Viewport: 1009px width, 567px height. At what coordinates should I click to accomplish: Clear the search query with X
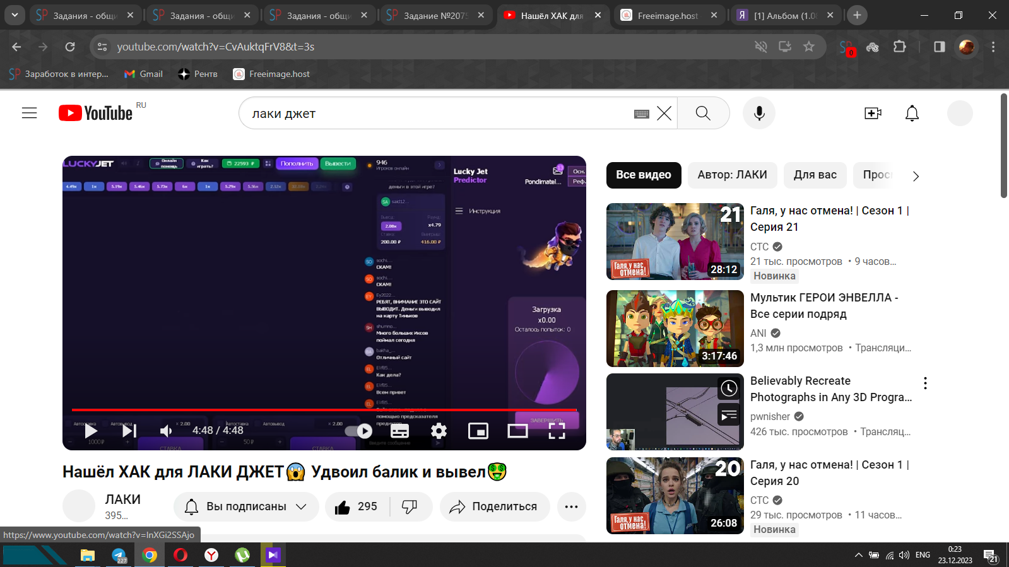(664, 114)
